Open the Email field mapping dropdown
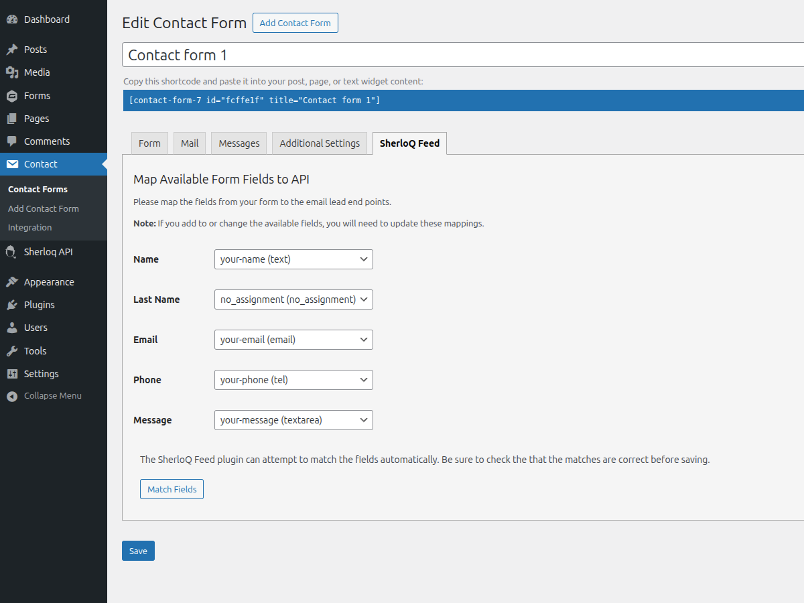This screenshot has height=603, width=804. coord(293,340)
